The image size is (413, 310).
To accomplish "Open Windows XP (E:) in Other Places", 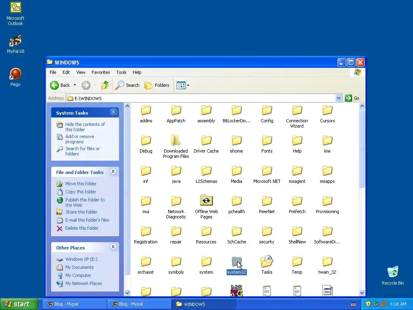I will click(81, 259).
